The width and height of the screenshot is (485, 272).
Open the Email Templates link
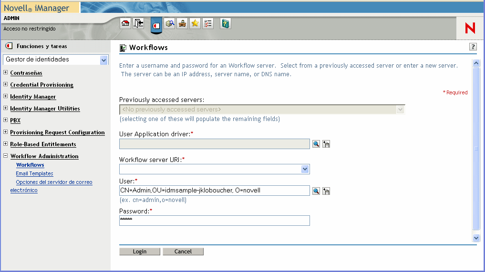pyautogui.click(x=34, y=174)
